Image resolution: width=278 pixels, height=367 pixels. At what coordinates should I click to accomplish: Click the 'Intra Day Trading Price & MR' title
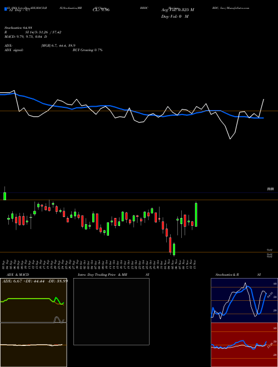point(102,275)
